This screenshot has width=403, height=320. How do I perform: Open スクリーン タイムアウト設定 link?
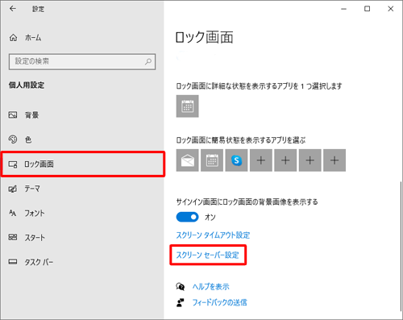pos(213,235)
